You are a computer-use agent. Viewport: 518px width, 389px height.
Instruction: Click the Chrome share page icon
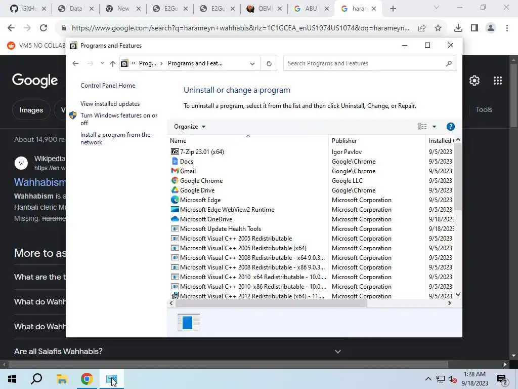(x=422, y=28)
